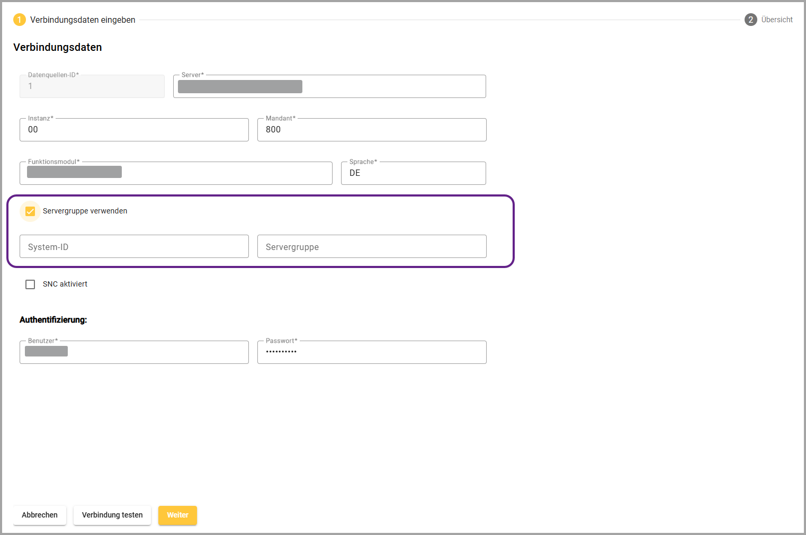
Task: Click the Sprache field containing DE
Action: [x=413, y=173]
